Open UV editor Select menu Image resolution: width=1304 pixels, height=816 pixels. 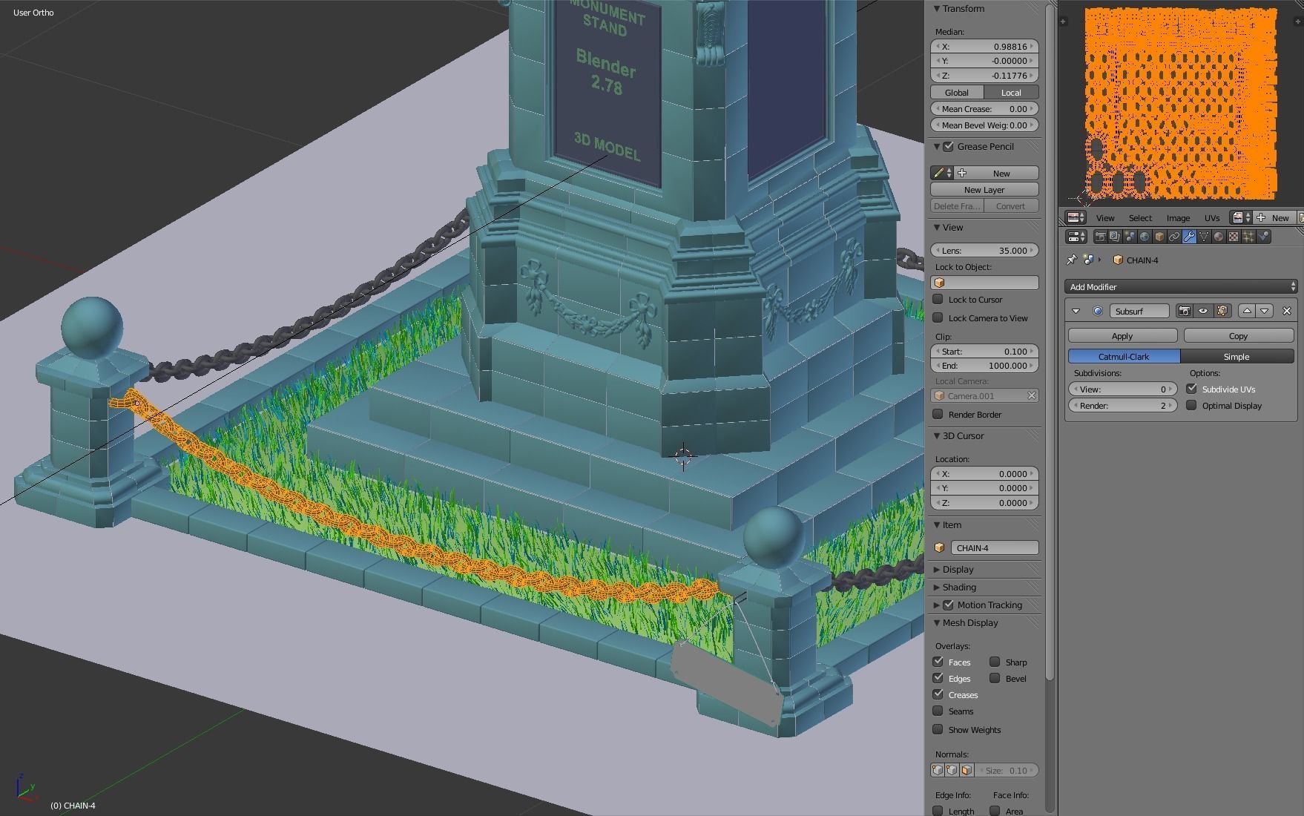tap(1140, 217)
